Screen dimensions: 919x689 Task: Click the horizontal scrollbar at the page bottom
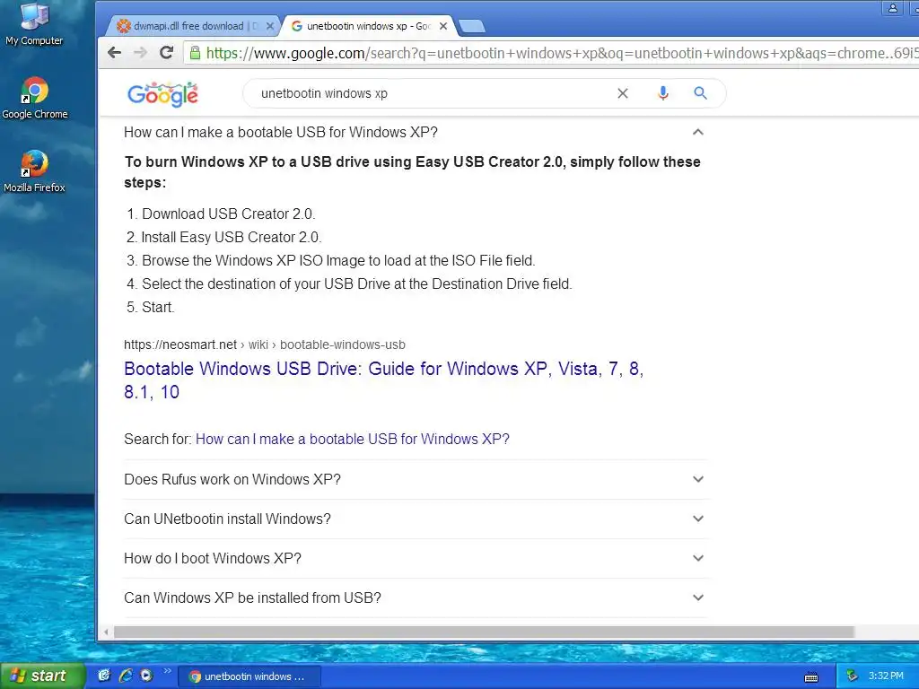pos(484,632)
